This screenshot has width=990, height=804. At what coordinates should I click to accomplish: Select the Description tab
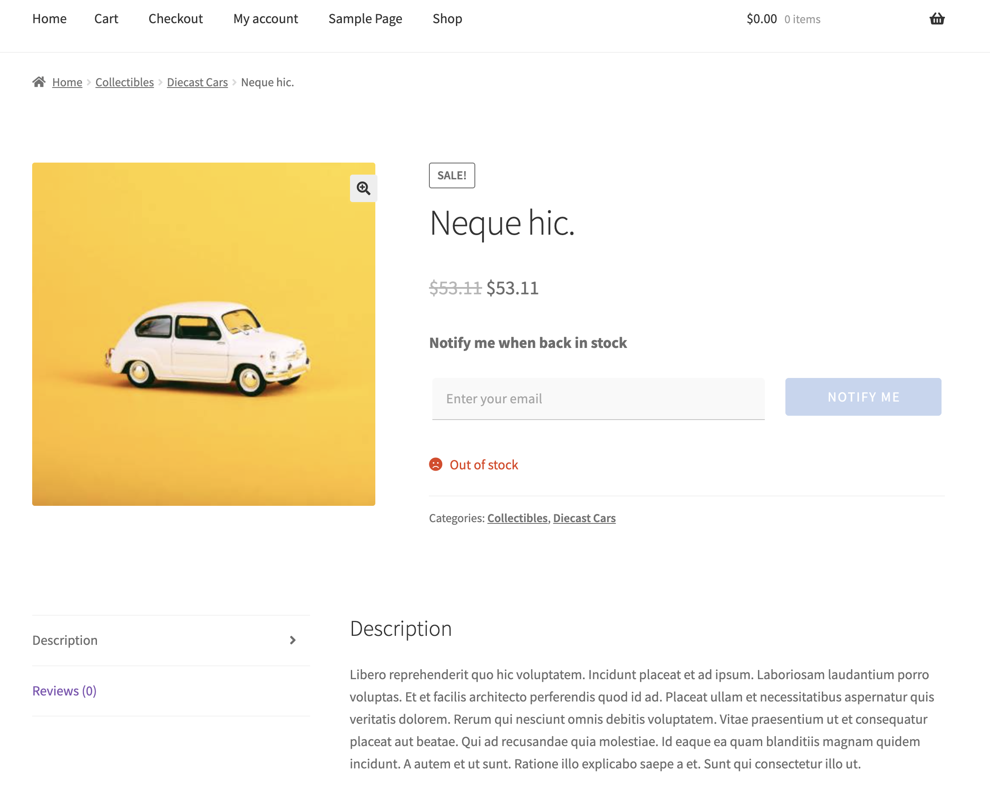(65, 640)
